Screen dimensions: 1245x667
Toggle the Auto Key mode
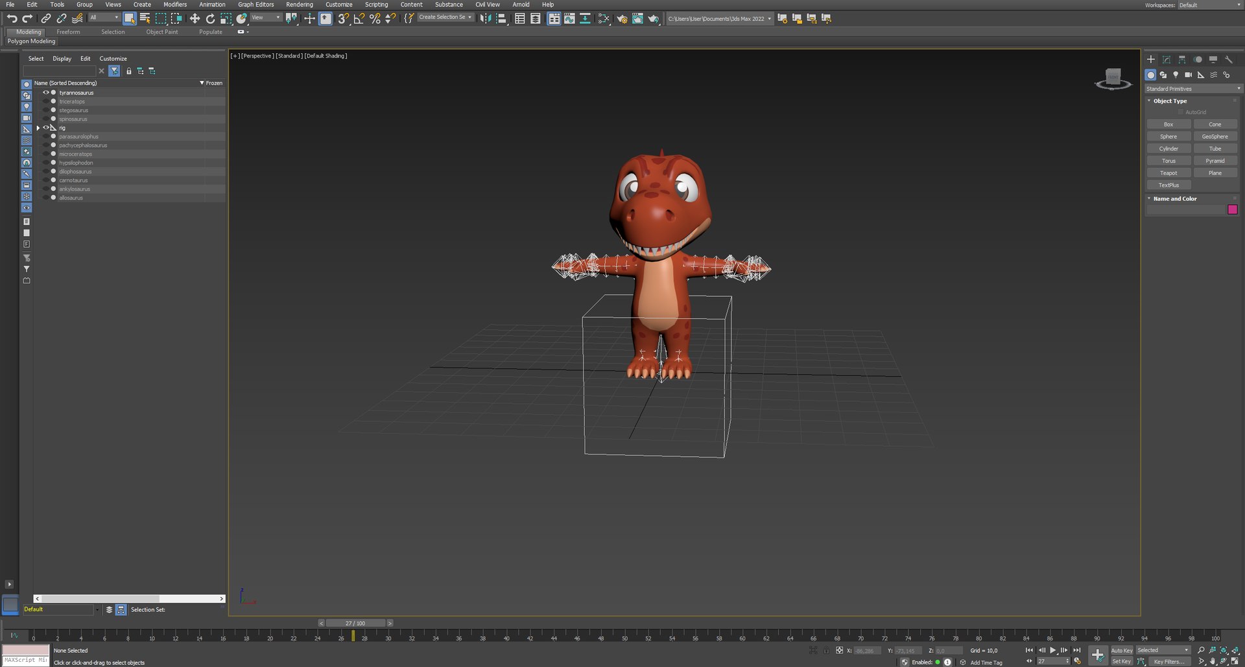(x=1122, y=650)
